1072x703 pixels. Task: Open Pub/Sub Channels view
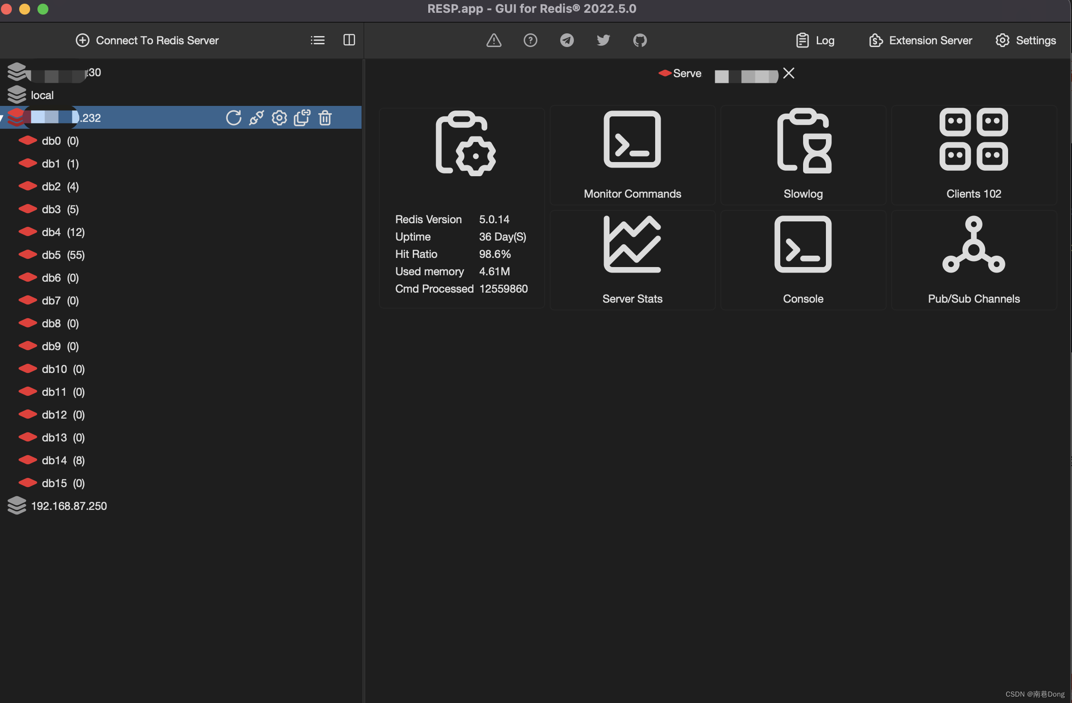click(x=973, y=259)
